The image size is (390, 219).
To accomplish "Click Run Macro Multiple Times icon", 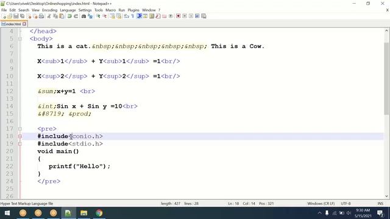I will tap(197, 16).
